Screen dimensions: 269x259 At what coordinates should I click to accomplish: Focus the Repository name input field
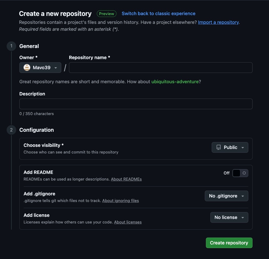160,68
